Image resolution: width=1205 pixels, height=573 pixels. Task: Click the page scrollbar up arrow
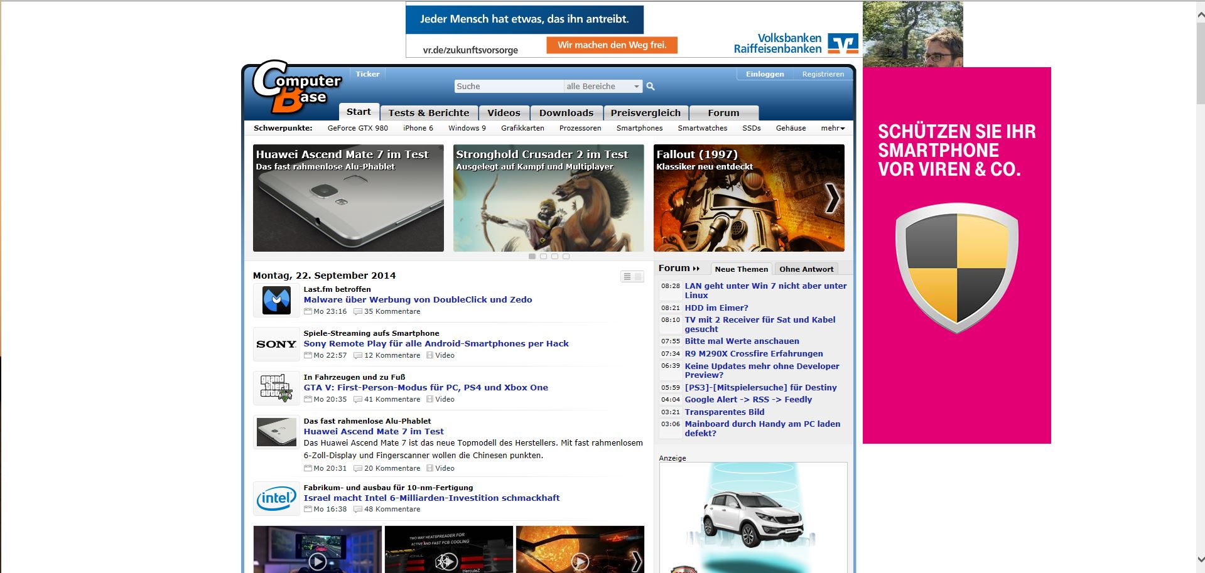coord(1199,14)
